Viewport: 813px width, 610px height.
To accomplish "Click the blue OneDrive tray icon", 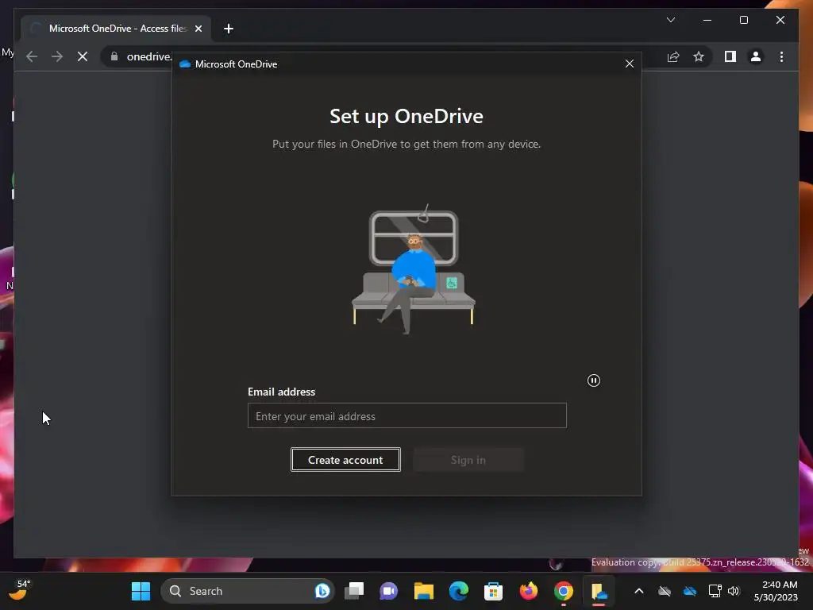I will pos(690,591).
